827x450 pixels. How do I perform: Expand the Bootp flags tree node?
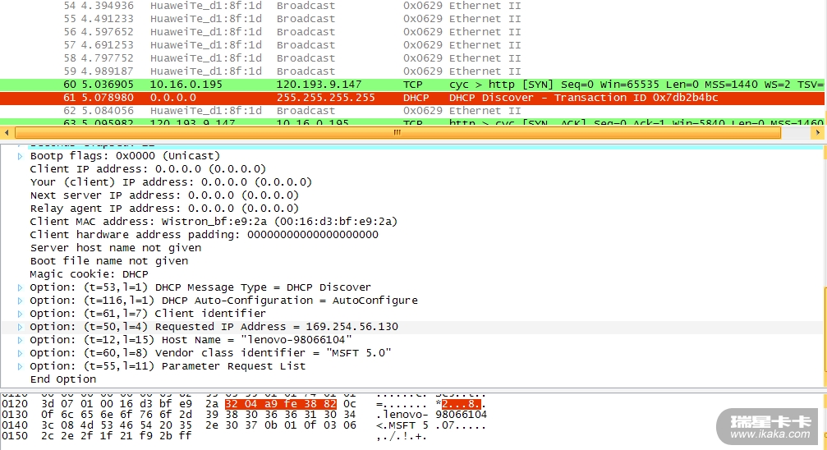pyautogui.click(x=20, y=156)
